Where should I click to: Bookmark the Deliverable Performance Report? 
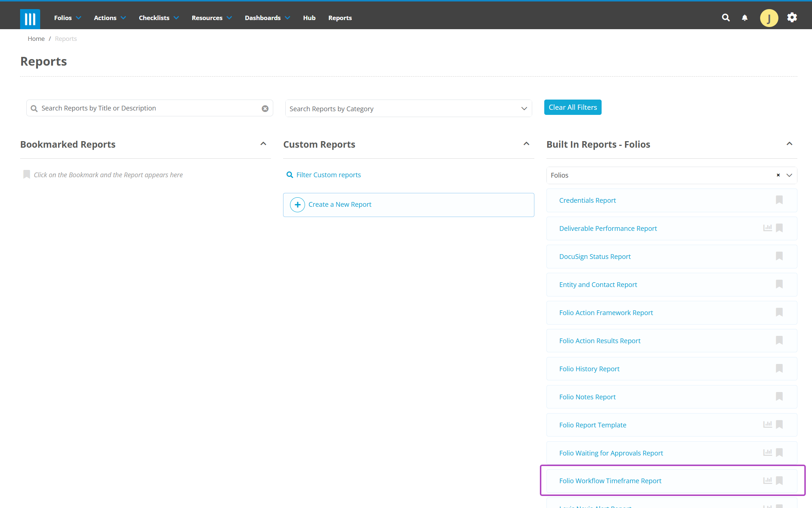(779, 228)
